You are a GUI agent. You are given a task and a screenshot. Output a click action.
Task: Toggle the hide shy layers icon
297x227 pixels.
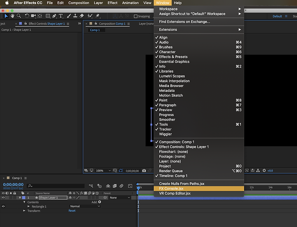(x=108, y=186)
